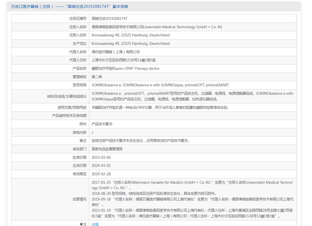Click the intended use text about 自动CPAP仪器
Screen dimensions: 312x226
click(x=160, y=107)
